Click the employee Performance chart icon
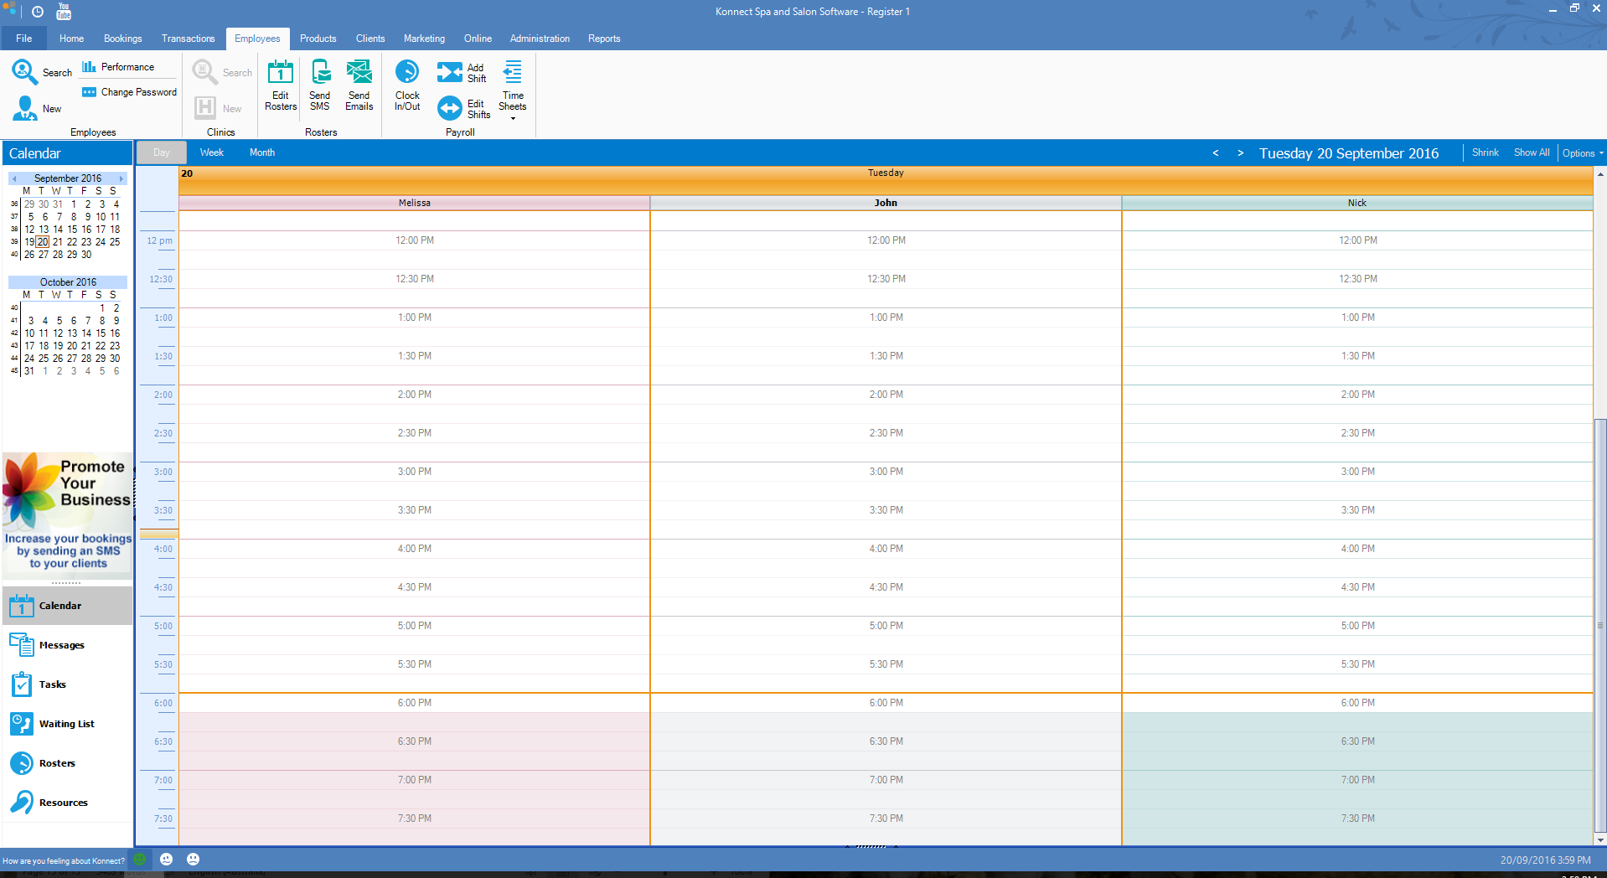 (89, 67)
